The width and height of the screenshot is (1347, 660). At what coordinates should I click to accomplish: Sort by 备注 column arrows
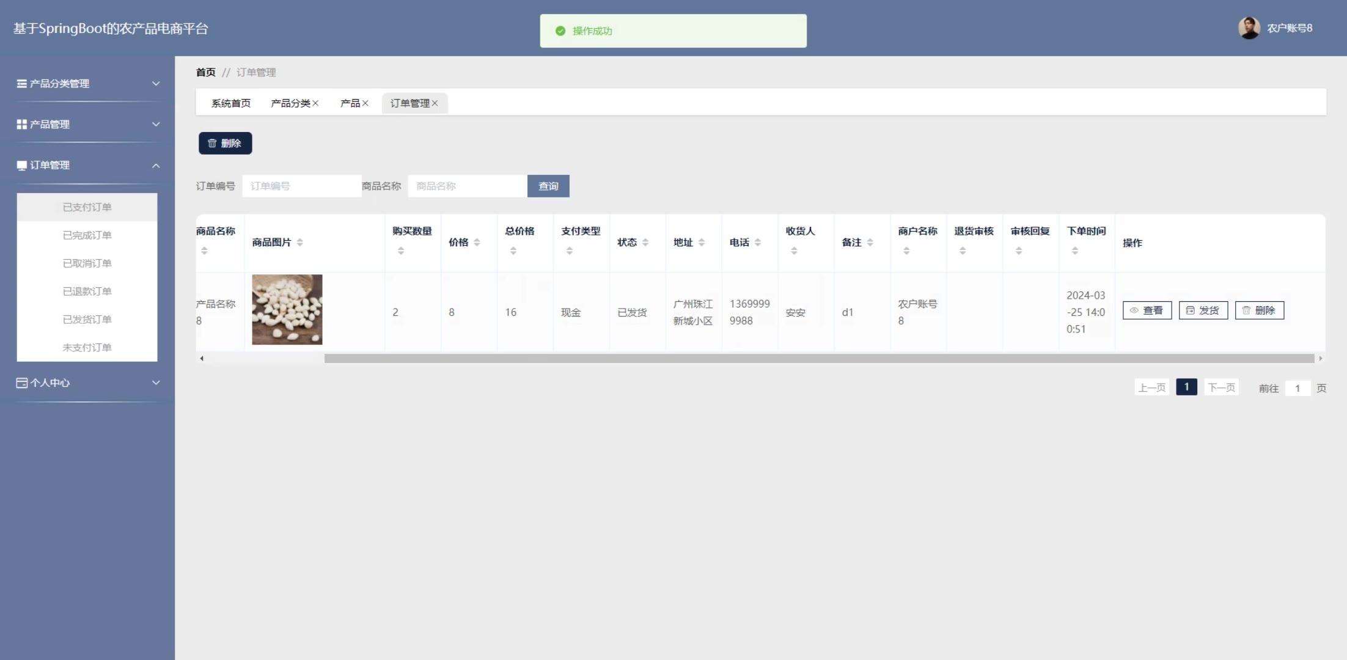tap(870, 243)
